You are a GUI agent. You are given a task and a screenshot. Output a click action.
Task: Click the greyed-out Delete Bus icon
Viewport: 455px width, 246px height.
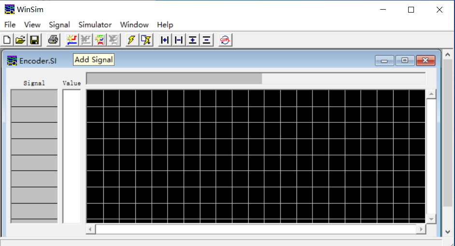pos(114,40)
